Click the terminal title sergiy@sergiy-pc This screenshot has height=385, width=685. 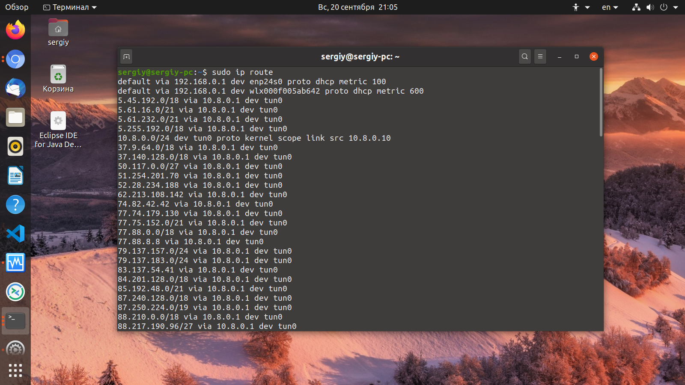(x=360, y=56)
